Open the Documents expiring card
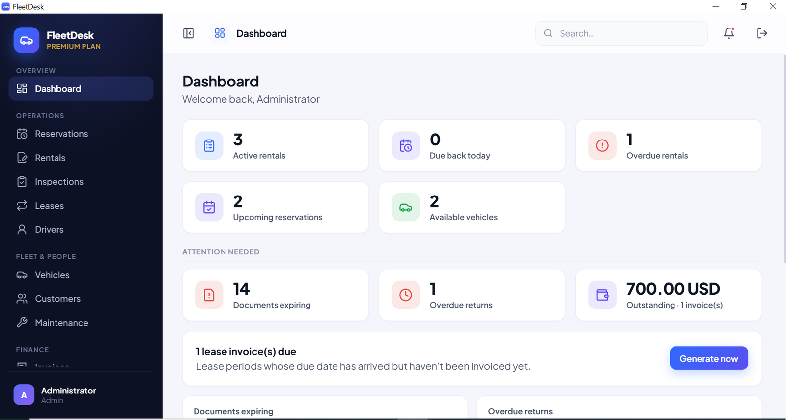 [x=276, y=295]
